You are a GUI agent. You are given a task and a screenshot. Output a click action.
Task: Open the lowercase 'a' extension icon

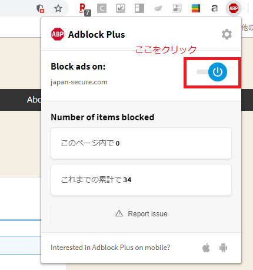click(x=214, y=8)
